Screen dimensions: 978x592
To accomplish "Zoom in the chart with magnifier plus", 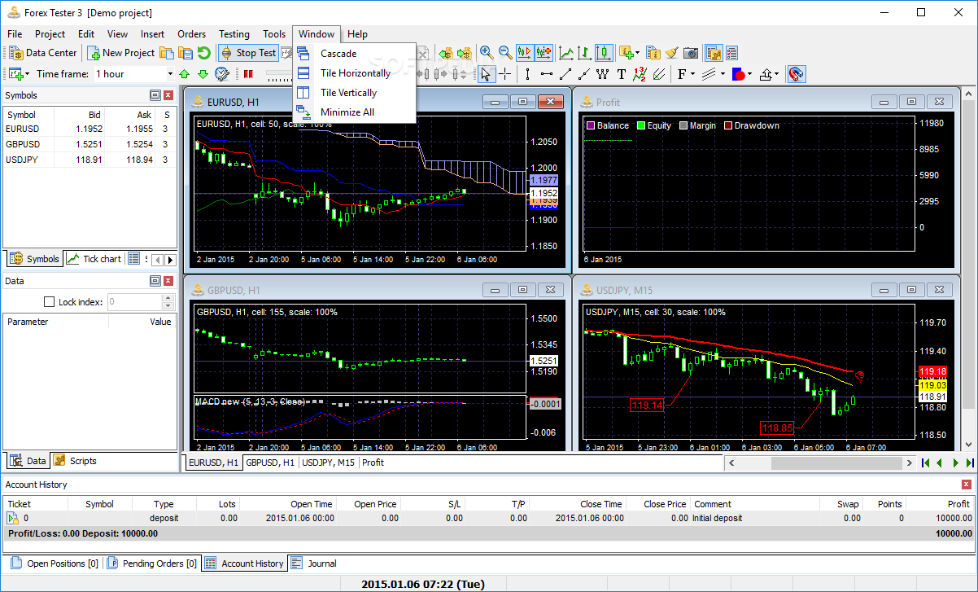I will click(487, 53).
